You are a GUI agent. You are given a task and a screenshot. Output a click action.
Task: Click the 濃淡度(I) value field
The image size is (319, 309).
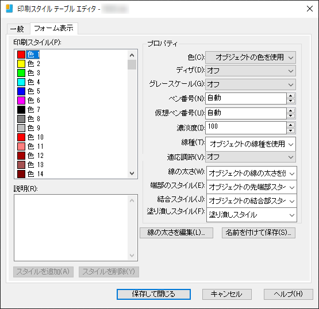pyautogui.click(x=246, y=128)
